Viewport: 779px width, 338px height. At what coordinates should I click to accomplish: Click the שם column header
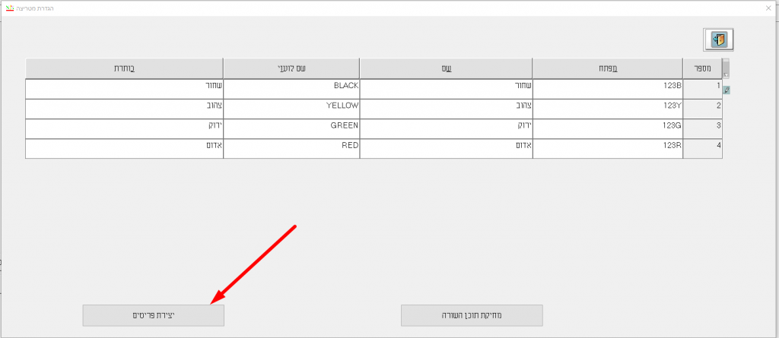pyautogui.click(x=445, y=68)
